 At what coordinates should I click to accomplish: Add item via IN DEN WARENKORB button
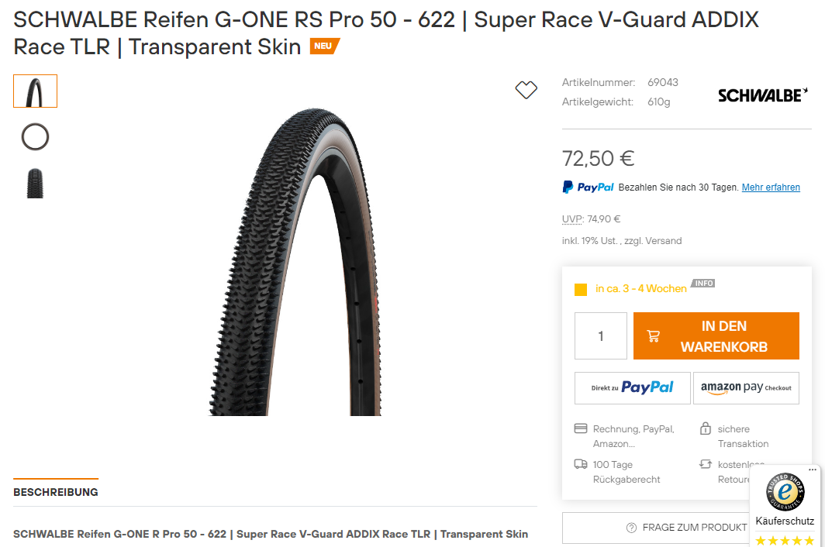tap(716, 336)
